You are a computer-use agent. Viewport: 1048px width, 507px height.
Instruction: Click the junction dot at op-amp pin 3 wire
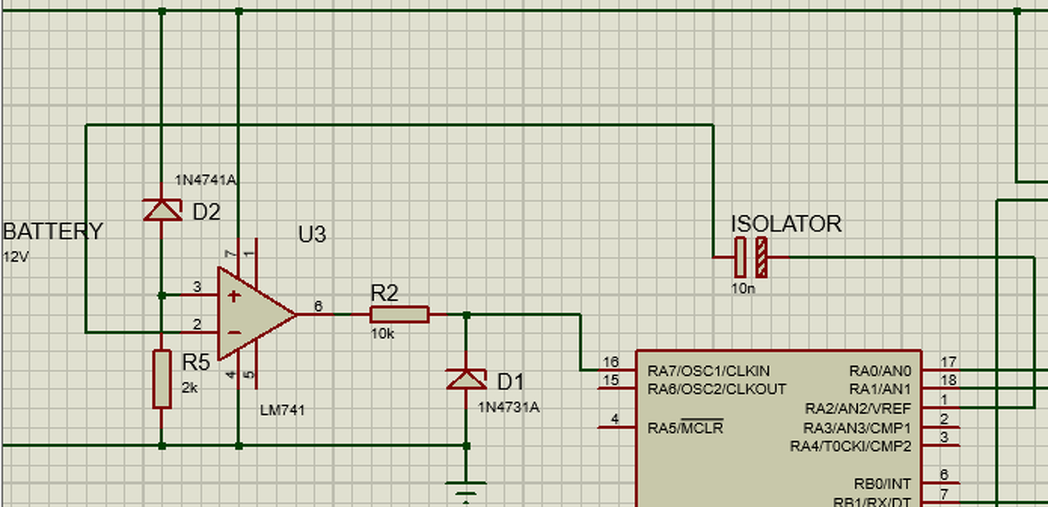pyautogui.click(x=162, y=295)
